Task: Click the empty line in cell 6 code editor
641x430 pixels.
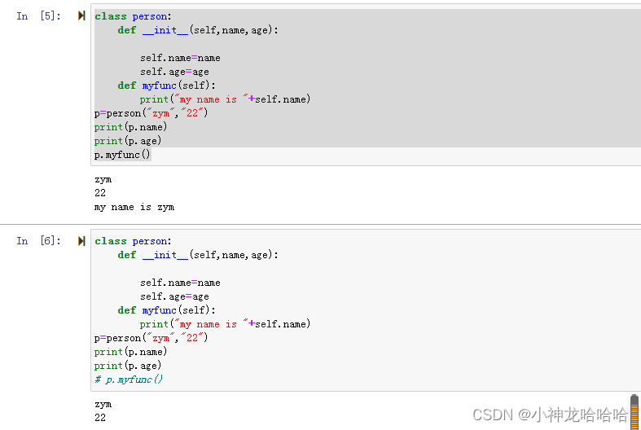Action: 367,269
